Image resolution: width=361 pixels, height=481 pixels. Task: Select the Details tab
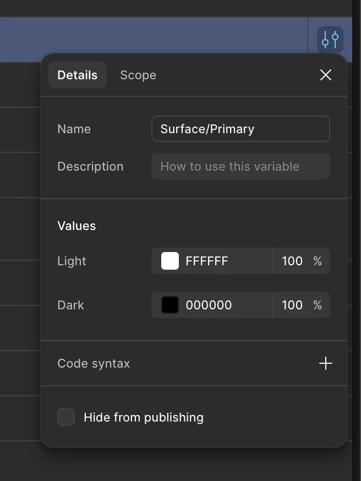pyautogui.click(x=77, y=75)
